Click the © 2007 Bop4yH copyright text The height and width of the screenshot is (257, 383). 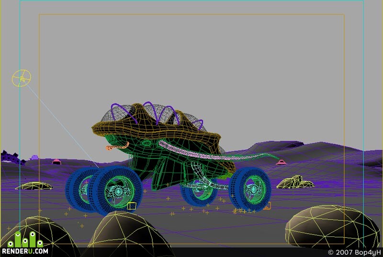click(x=354, y=252)
